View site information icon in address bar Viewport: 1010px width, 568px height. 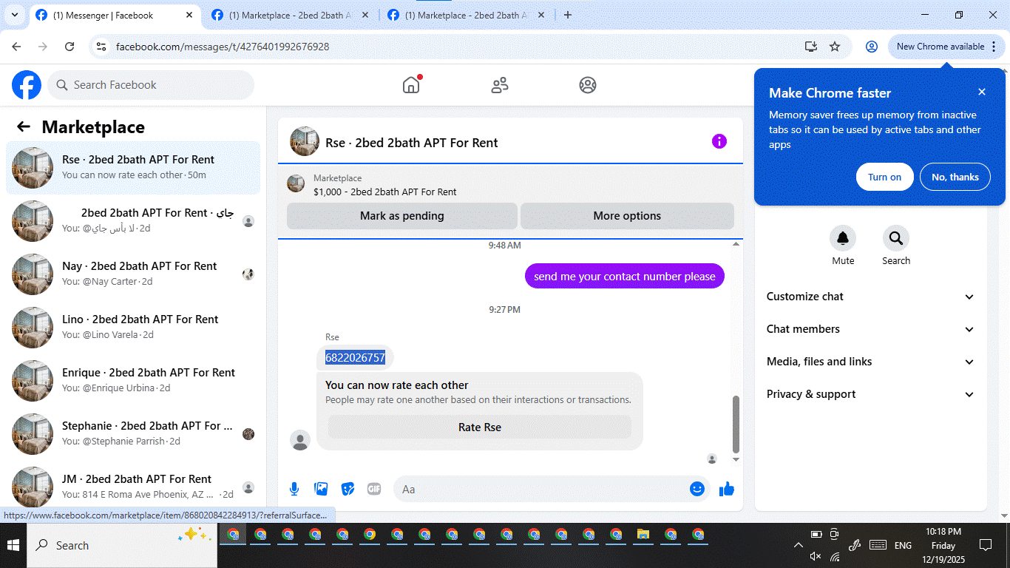(102, 47)
